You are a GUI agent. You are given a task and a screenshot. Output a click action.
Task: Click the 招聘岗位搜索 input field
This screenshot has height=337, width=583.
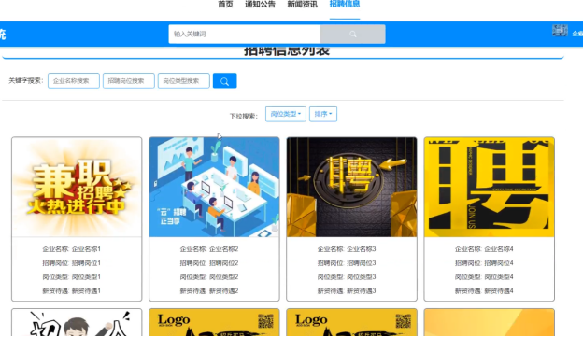(129, 81)
